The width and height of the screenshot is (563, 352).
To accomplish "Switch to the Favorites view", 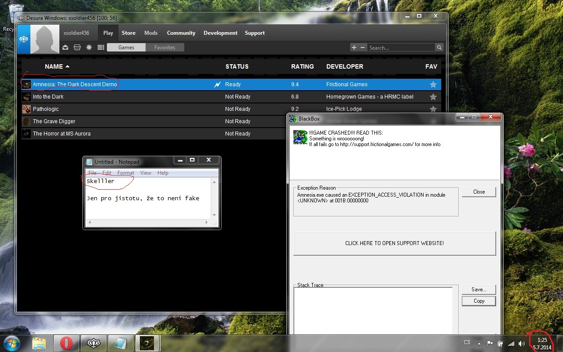I will click(x=165, y=48).
